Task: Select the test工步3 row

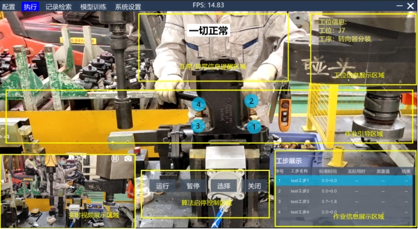Action: coord(344,202)
